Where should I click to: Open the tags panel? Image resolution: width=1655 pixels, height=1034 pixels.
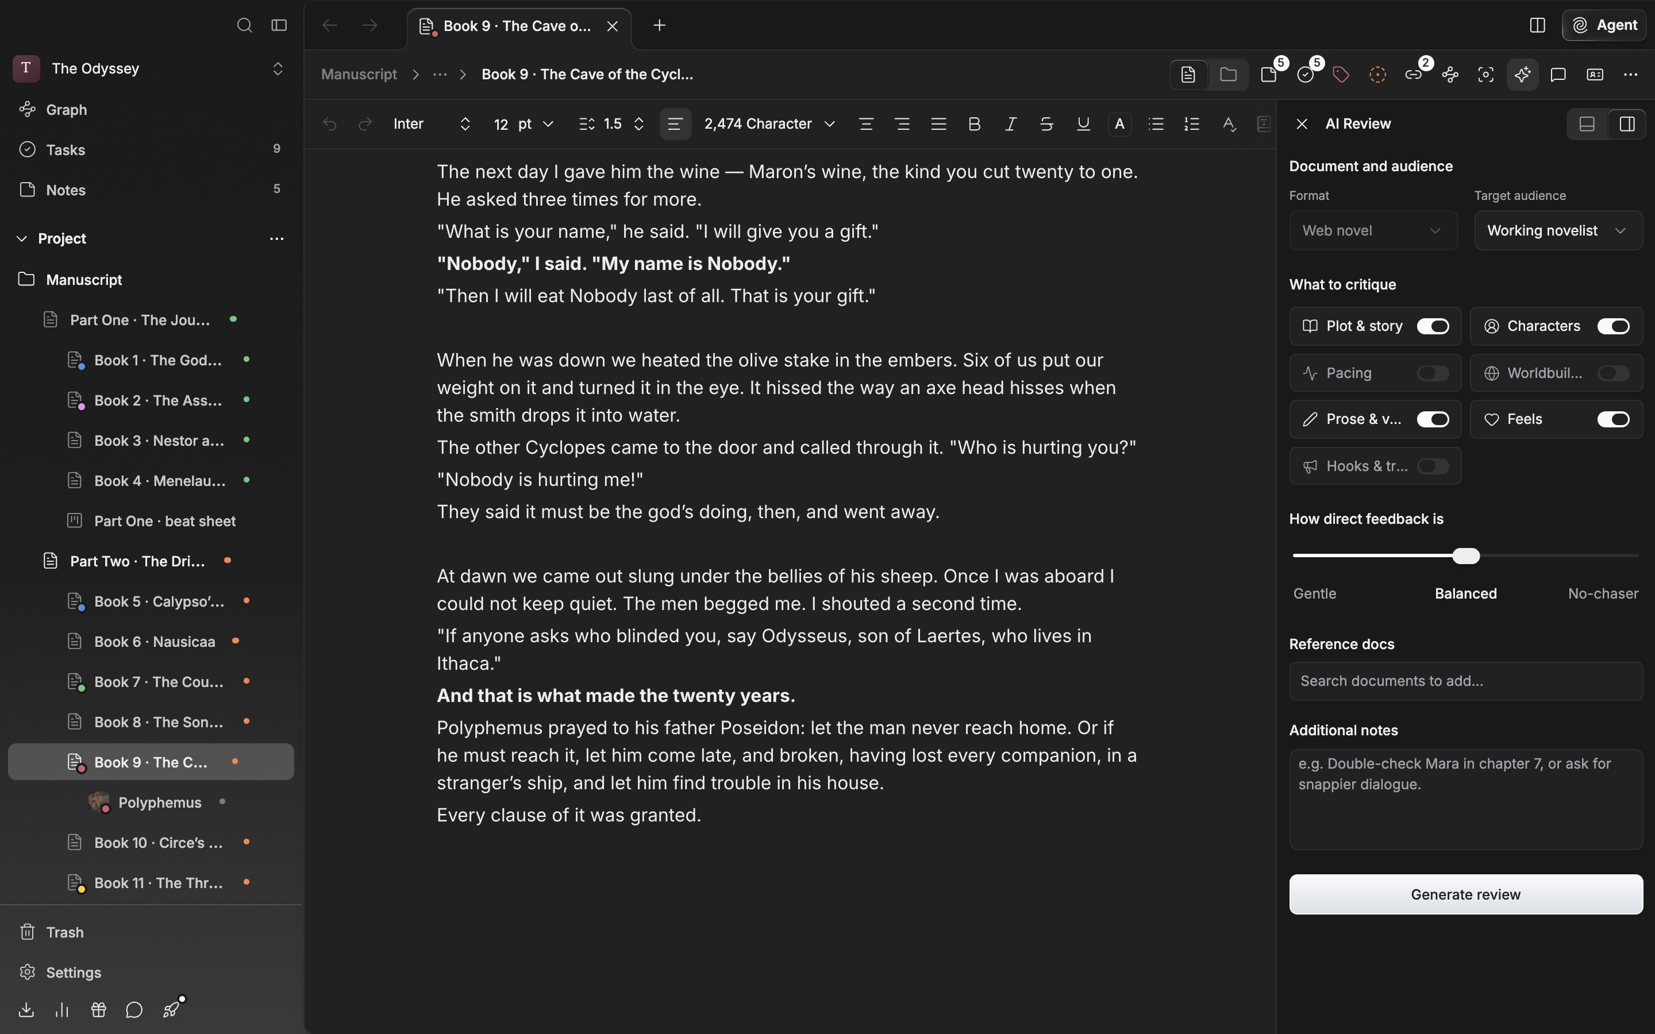tap(1341, 75)
